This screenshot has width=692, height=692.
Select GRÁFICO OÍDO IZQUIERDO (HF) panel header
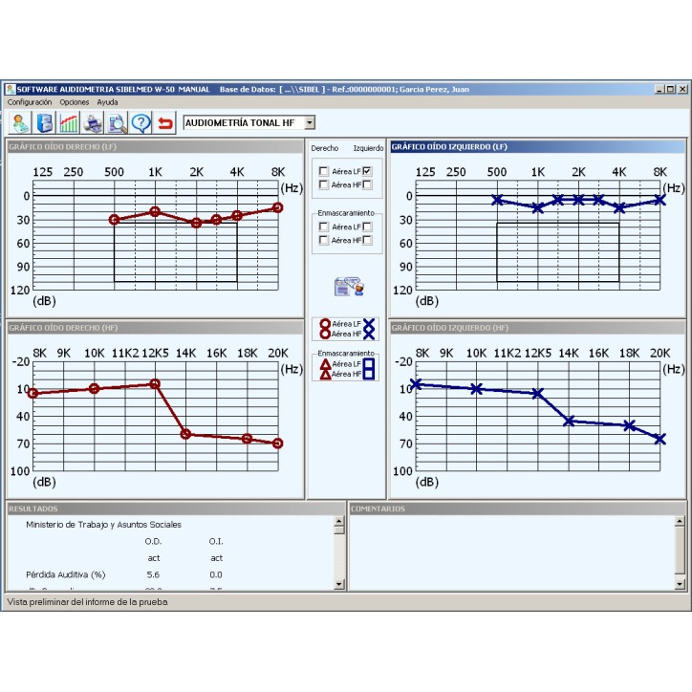tap(537, 328)
